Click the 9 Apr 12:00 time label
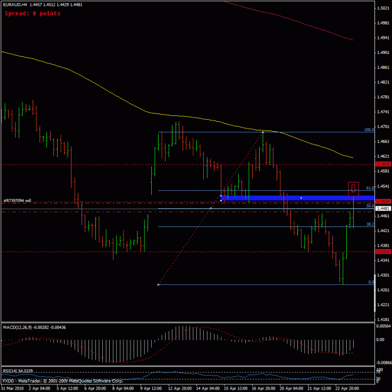Screen dimensions: 392x392 point(151,388)
